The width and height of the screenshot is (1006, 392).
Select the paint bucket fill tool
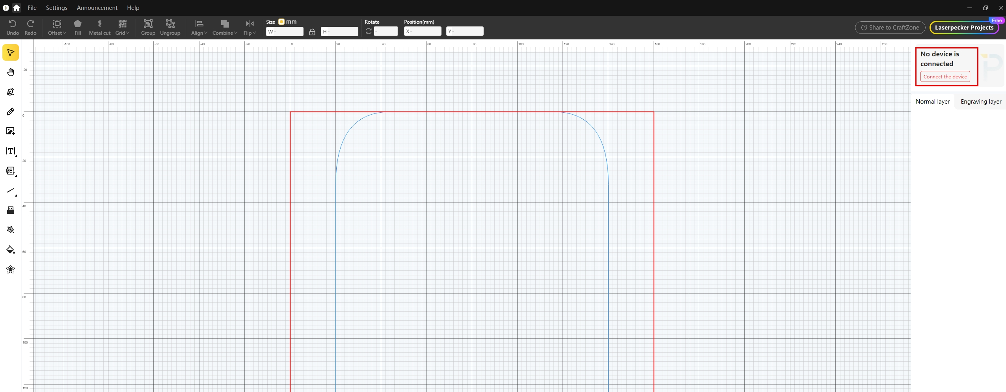tap(11, 250)
